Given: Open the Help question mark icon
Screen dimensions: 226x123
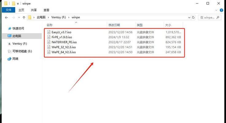Looking at the screenshot, I should pyautogui.click(x=221, y=10).
